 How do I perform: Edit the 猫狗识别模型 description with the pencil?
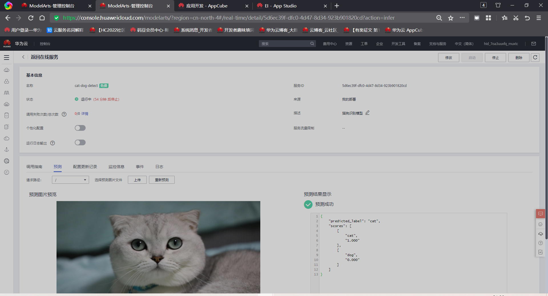pyautogui.click(x=368, y=113)
